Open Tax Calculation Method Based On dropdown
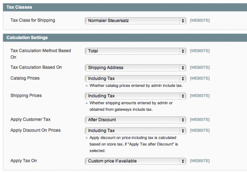This screenshot has height=173, width=247. (x=135, y=50)
